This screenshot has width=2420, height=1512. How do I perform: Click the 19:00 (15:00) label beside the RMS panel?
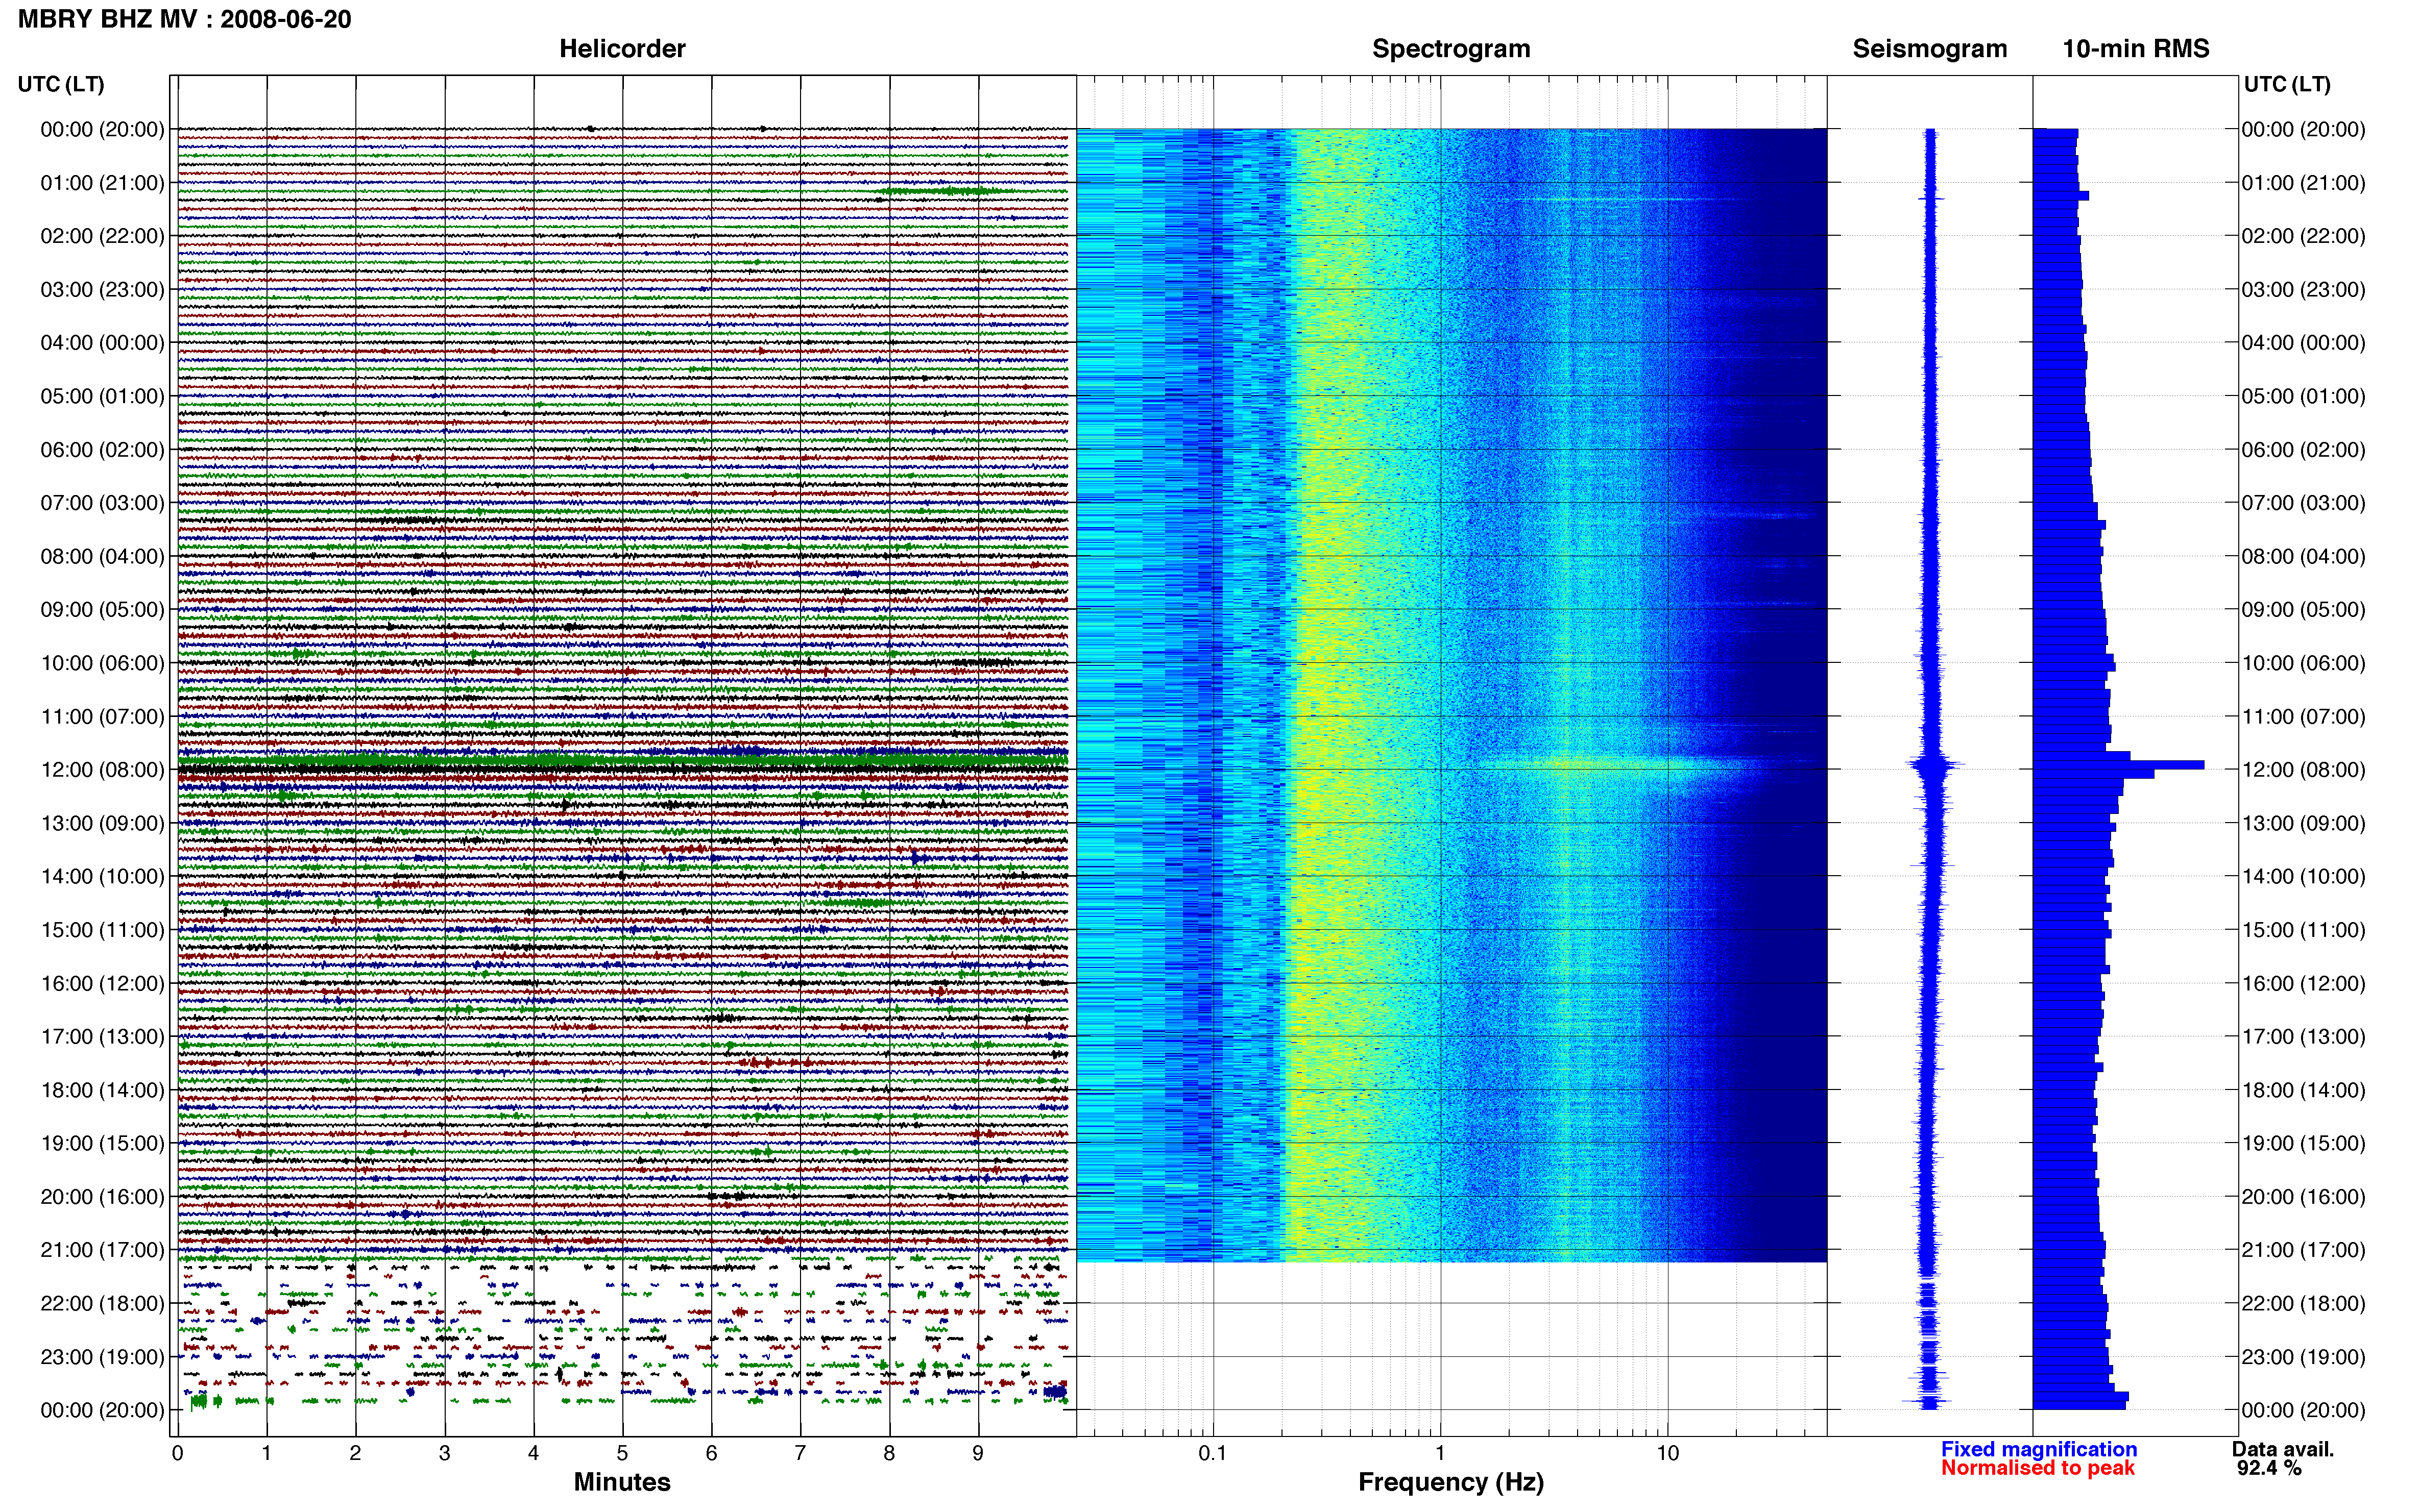[x=2303, y=1144]
